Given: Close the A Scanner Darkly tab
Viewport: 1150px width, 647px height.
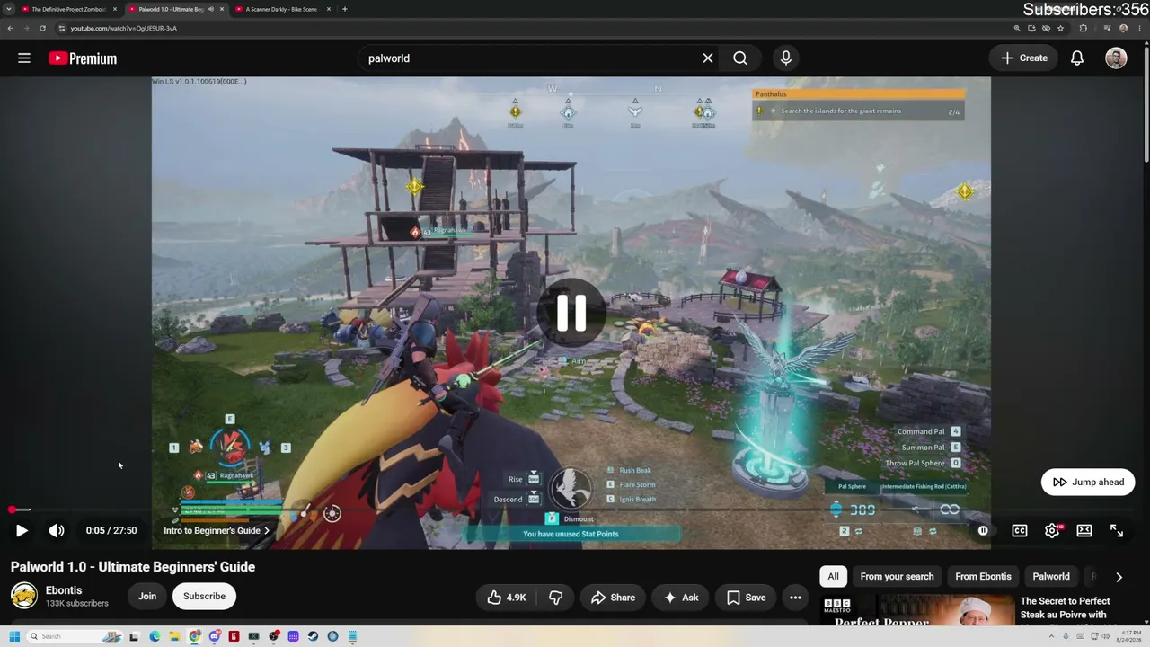Looking at the screenshot, I should 329,9.
